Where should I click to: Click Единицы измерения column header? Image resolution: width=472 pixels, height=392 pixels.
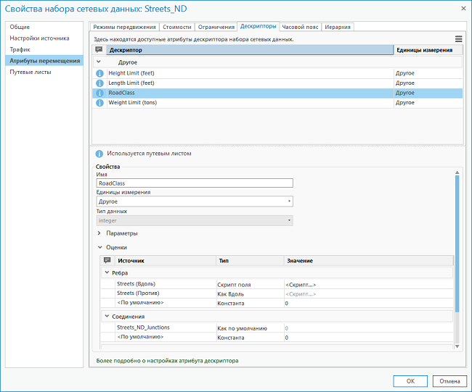pos(428,50)
